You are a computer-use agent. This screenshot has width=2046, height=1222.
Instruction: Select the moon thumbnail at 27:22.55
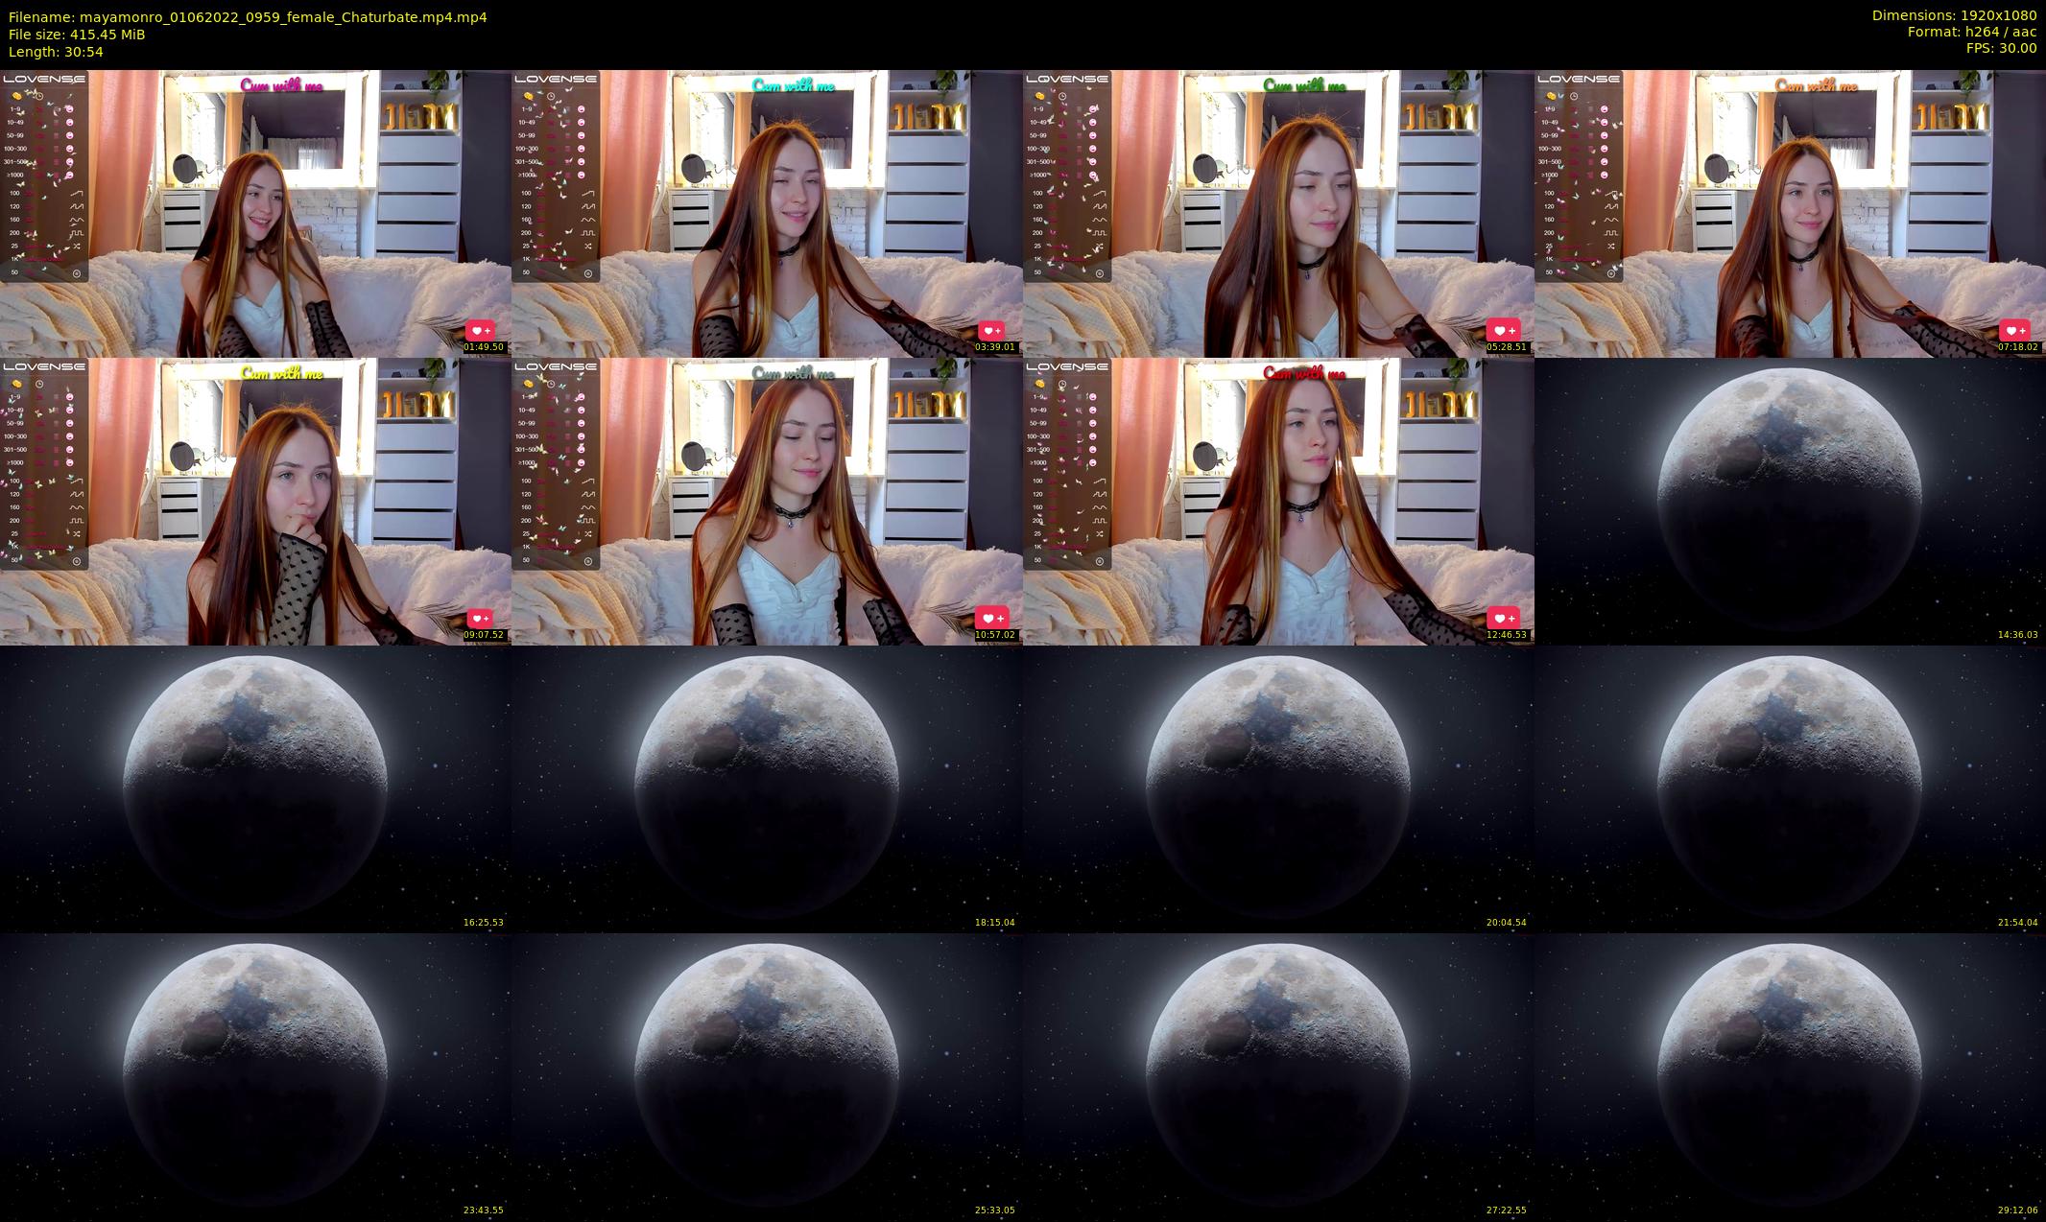pos(1278,1076)
